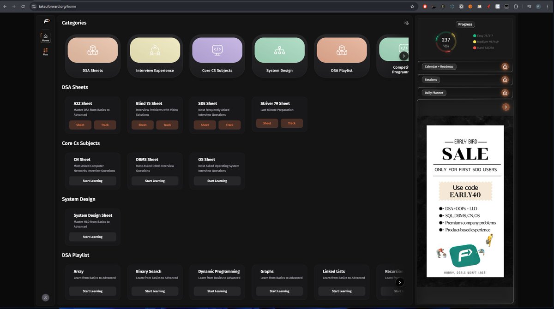Click the Core Cs Subjects section heading
Screen dimensions: 554x309
click(x=81, y=143)
